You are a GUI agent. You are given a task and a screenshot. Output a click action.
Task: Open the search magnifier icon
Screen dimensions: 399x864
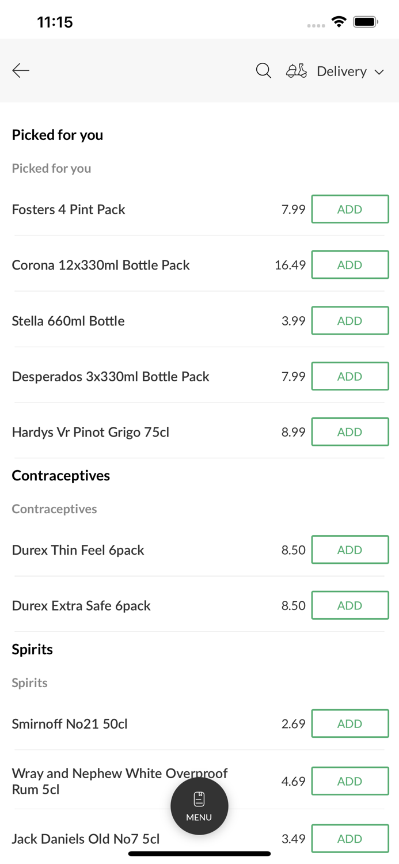263,70
